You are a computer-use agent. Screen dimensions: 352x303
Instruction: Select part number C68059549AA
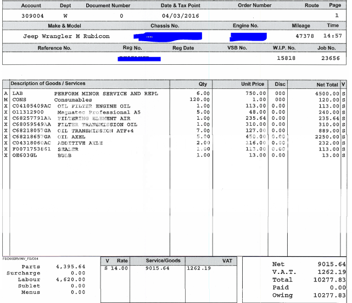coord(32,125)
